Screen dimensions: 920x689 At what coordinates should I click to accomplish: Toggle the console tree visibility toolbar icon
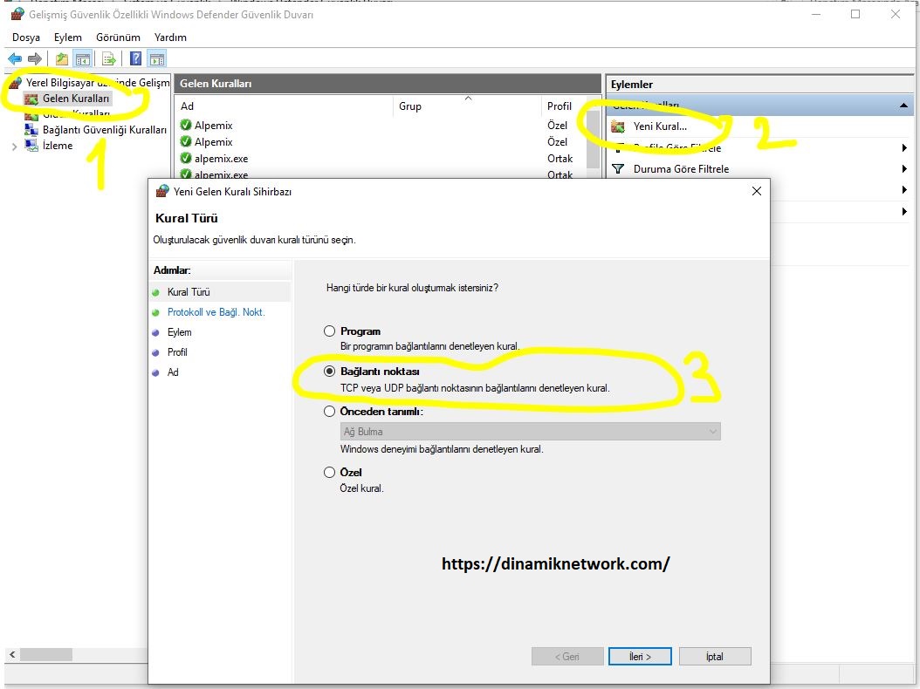click(x=81, y=58)
